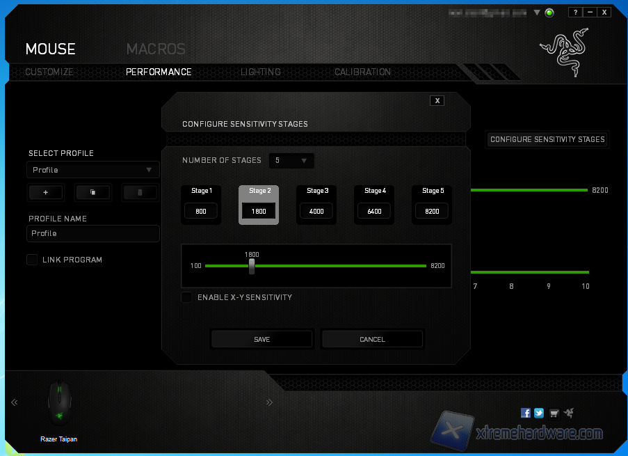Open the account dropdown arrow at top

tap(537, 13)
